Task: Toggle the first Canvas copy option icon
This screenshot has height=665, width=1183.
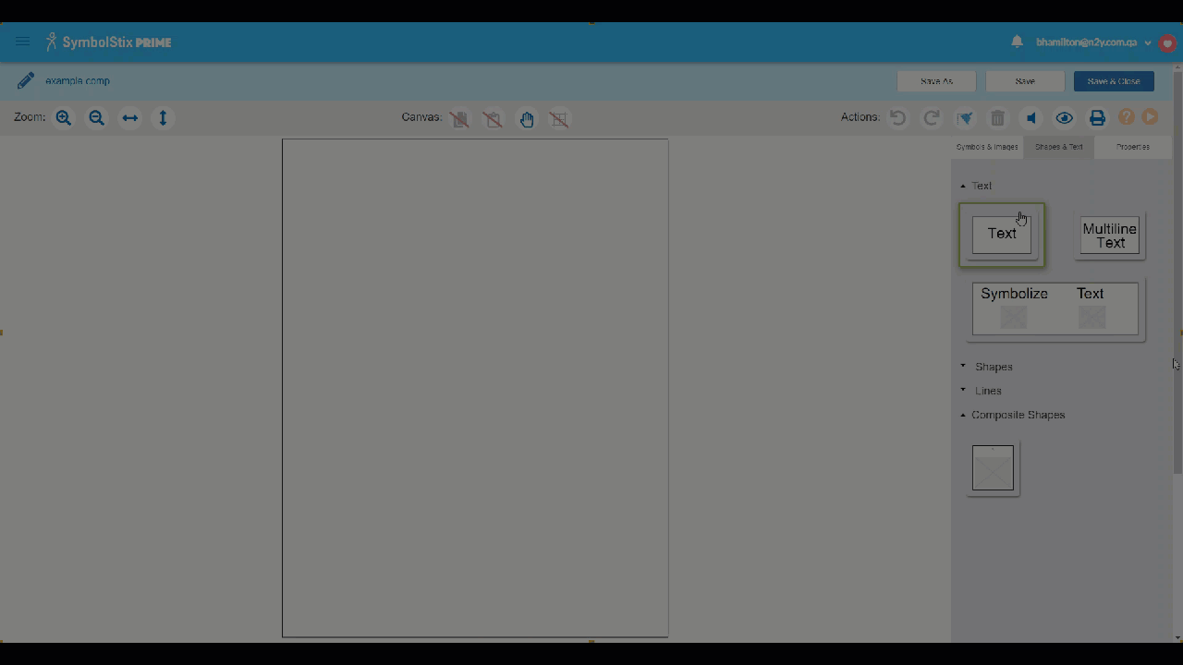Action: [x=459, y=118]
